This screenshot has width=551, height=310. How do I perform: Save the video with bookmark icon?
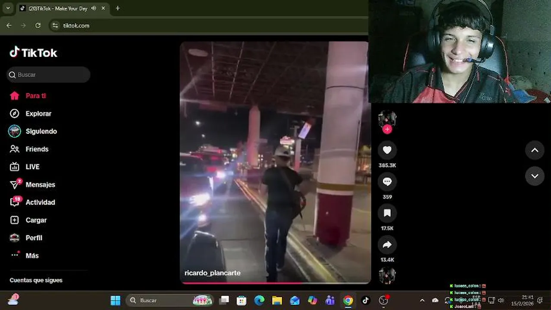point(387,213)
